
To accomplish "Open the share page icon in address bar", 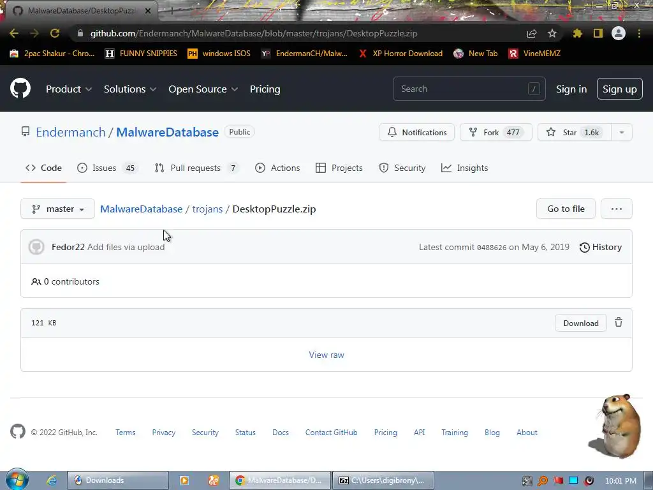I will (532, 33).
